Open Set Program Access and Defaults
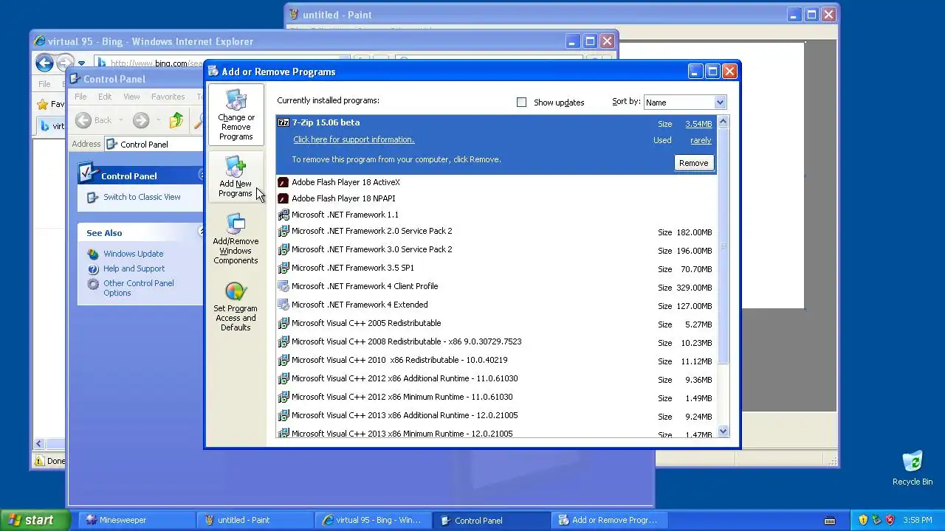 [x=236, y=307]
